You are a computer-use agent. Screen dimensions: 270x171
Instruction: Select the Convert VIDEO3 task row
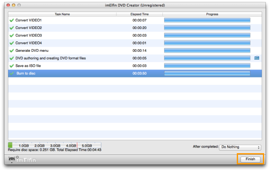click(135, 35)
